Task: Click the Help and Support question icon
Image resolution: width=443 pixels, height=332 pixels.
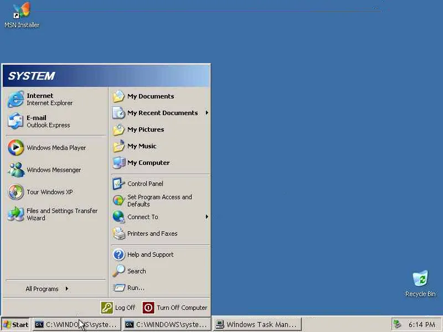Action: (119, 255)
